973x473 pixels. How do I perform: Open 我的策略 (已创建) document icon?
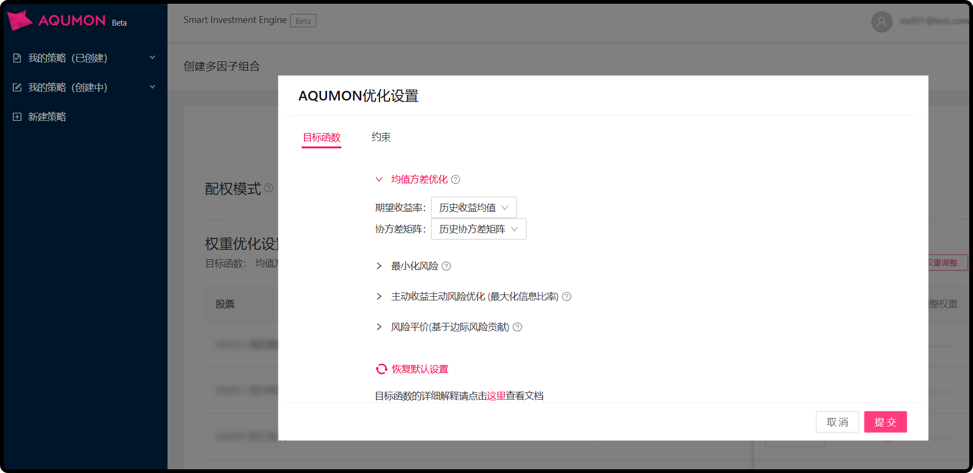click(17, 58)
